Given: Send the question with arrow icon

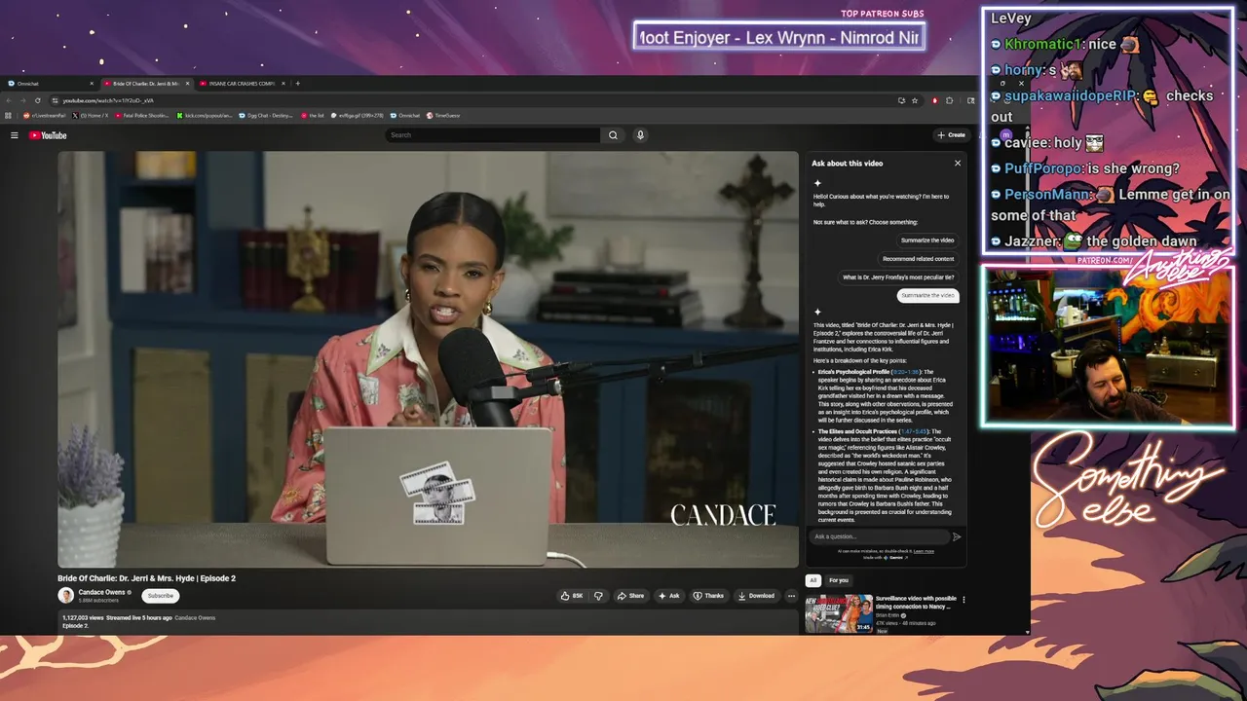Looking at the screenshot, I should coord(957,536).
